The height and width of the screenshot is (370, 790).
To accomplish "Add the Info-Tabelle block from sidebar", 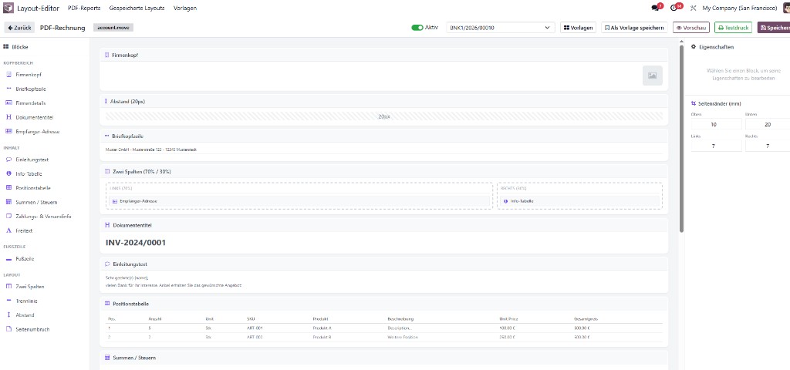I will pyautogui.click(x=27, y=173).
